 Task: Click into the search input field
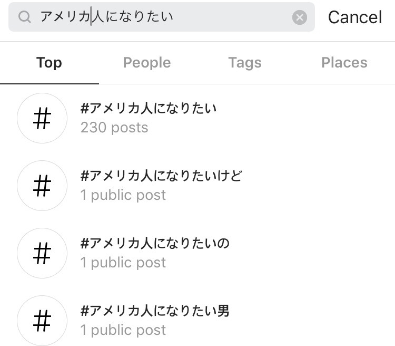pyautogui.click(x=162, y=17)
